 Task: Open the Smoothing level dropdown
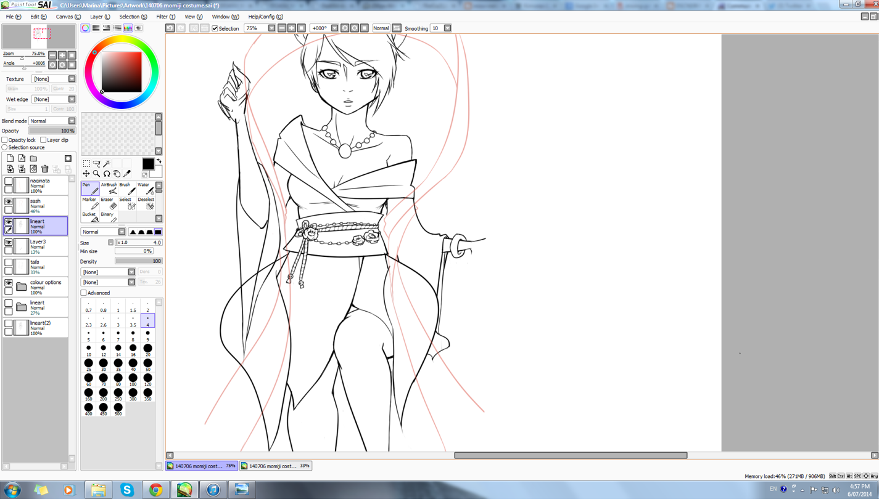pyautogui.click(x=448, y=28)
